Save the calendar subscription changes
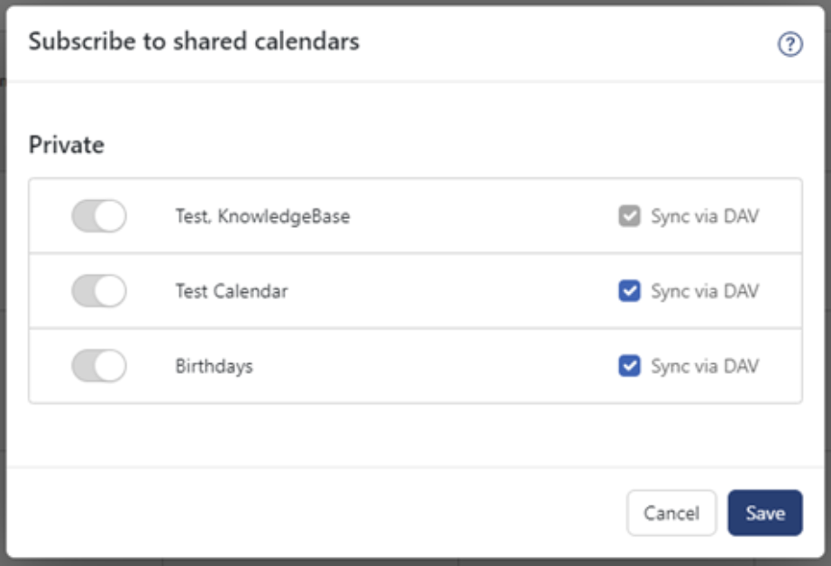Viewport: 831px width, 566px height. tap(764, 513)
